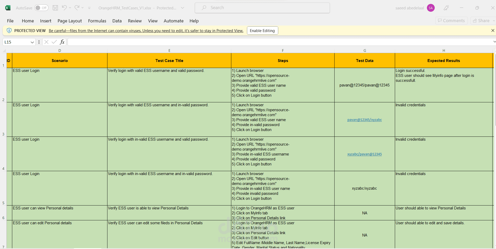Select 'ESS user can view Personal details' cell
Image resolution: width=496 pixels, height=249 pixels.
coord(60,213)
